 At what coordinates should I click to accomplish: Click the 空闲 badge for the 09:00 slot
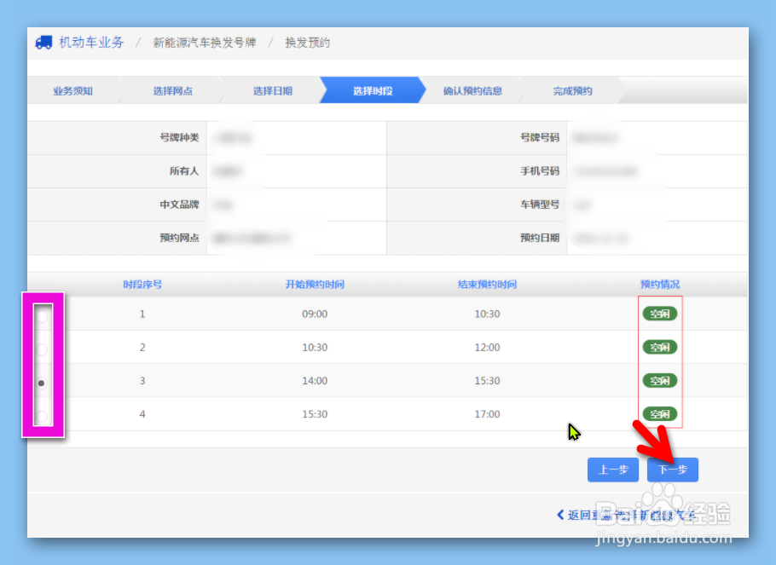tap(659, 314)
